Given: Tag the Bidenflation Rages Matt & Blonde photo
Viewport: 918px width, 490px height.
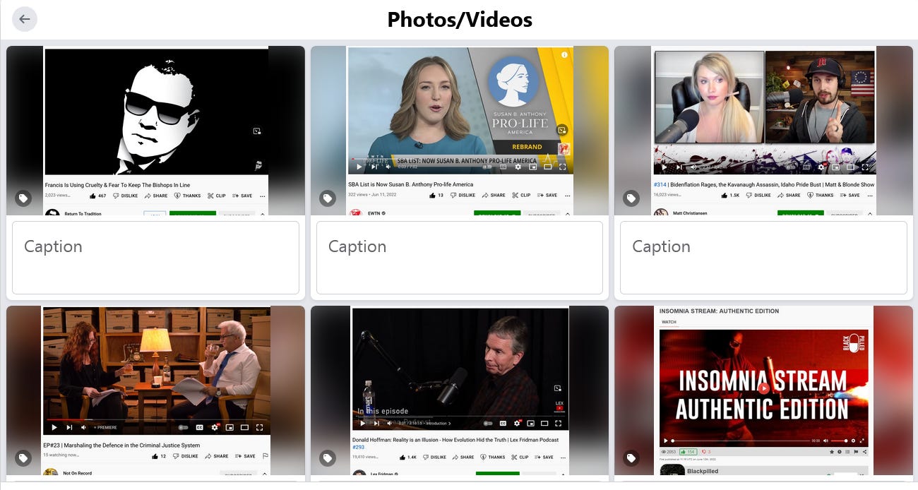Looking at the screenshot, I should click(631, 198).
